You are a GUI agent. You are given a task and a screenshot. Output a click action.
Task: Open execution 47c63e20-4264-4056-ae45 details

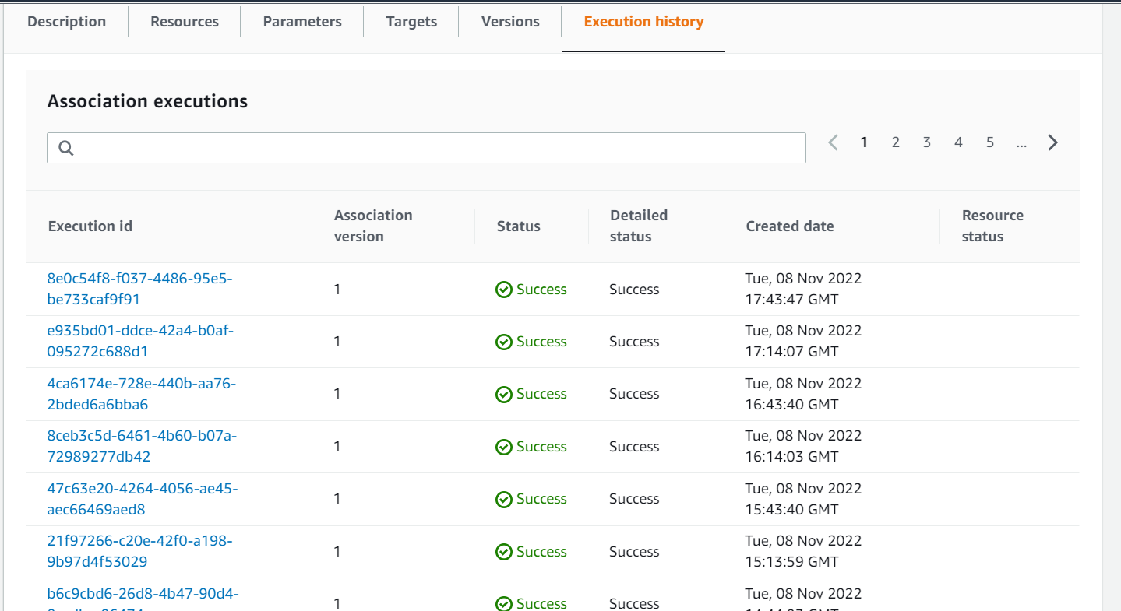click(142, 498)
